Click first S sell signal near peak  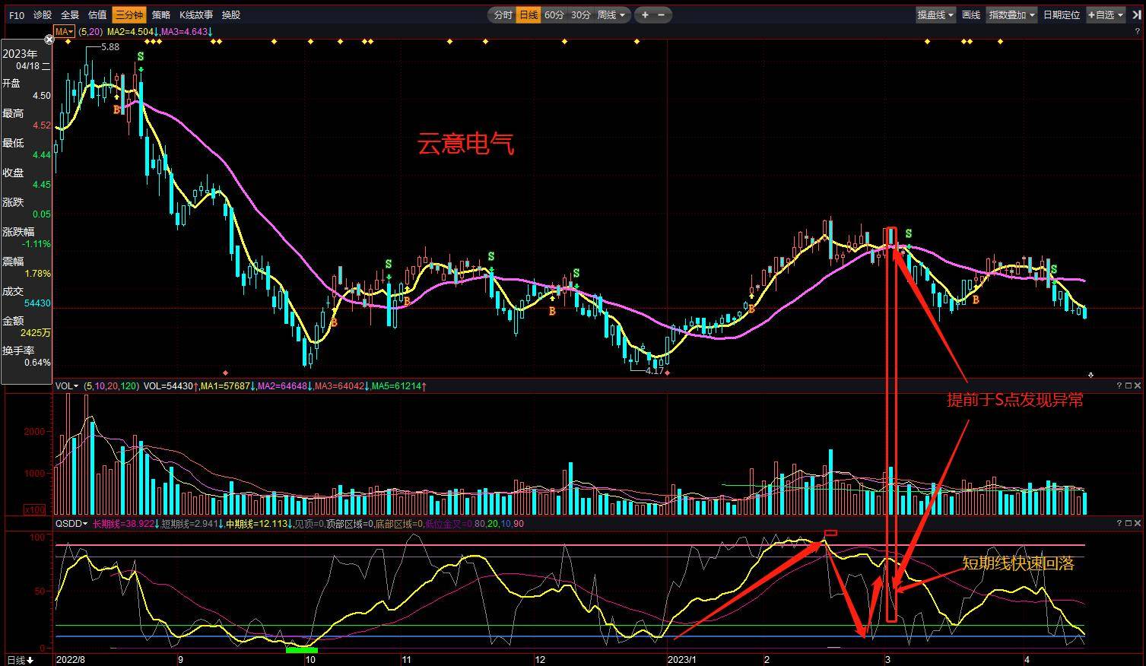pos(141,57)
